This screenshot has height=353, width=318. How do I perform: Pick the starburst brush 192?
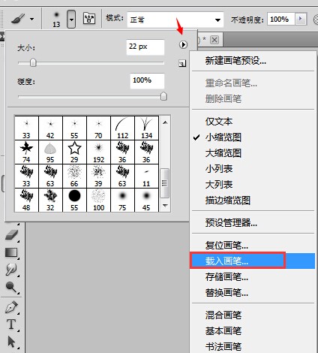98,152
